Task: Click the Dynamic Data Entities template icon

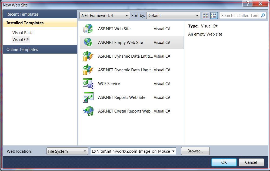Action: [x=88, y=56]
